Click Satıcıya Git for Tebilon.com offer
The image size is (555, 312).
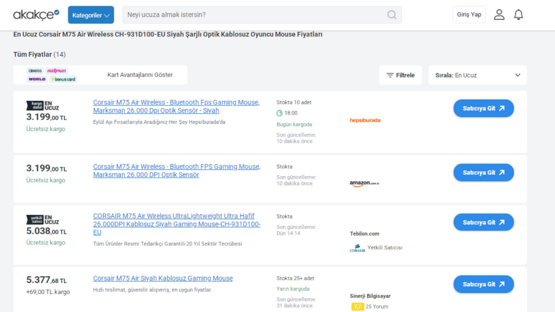483,222
